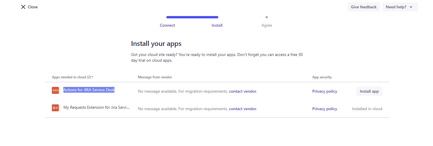Screen dimensions: 433x146
Task: Click My Requests Extension for Jira Servi... name
Action: click(x=97, y=107)
